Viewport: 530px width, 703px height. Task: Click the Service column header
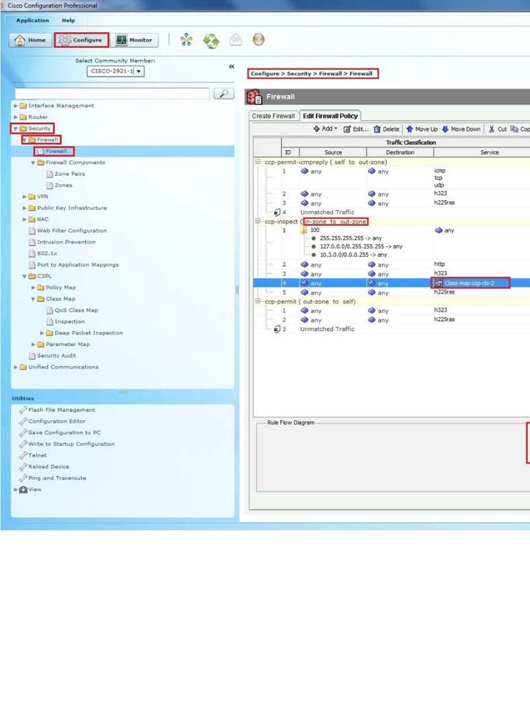click(x=489, y=152)
